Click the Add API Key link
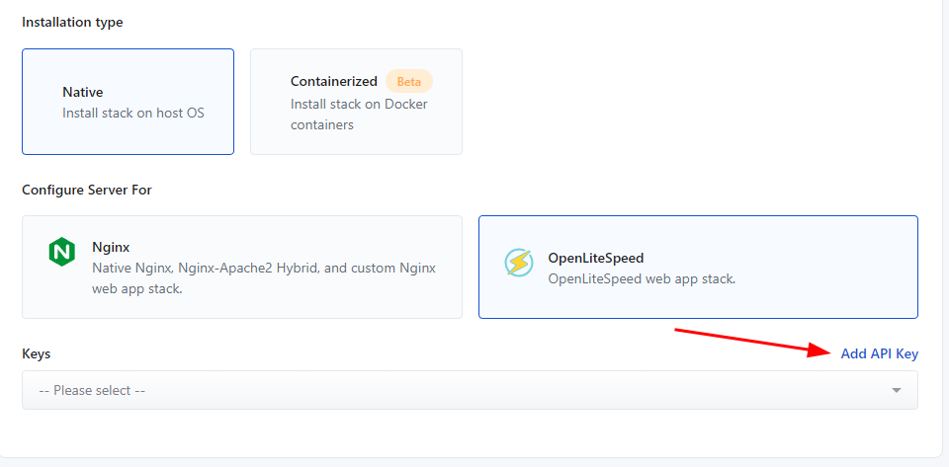This screenshot has height=467, width=949. [879, 353]
